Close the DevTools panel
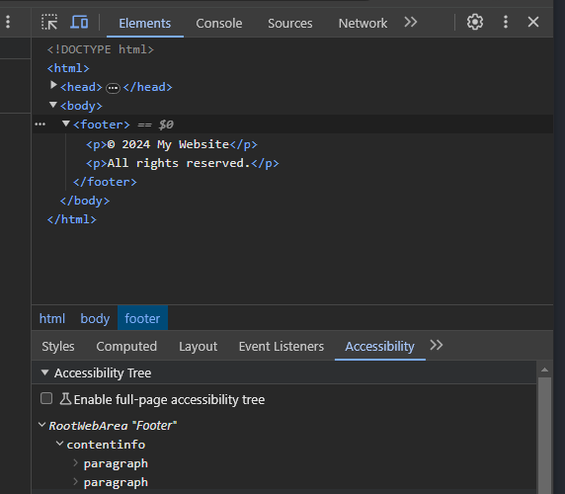This screenshot has width=565, height=494. (533, 22)
